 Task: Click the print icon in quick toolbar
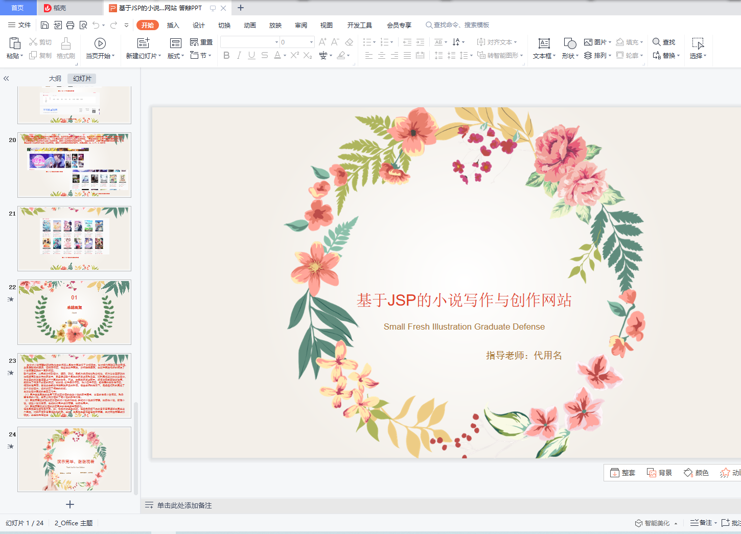coord(70,25)
